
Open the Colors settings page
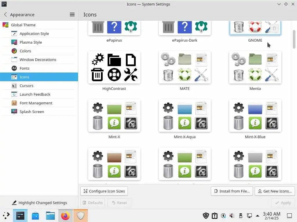(x=39, y=51)
